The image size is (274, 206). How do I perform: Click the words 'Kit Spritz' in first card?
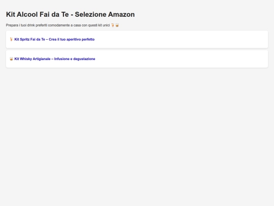click(x=22, y=39)
